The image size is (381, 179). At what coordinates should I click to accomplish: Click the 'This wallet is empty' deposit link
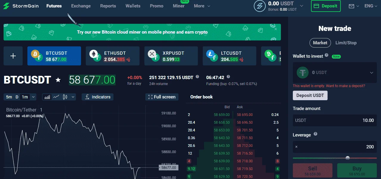pos(329,86)
